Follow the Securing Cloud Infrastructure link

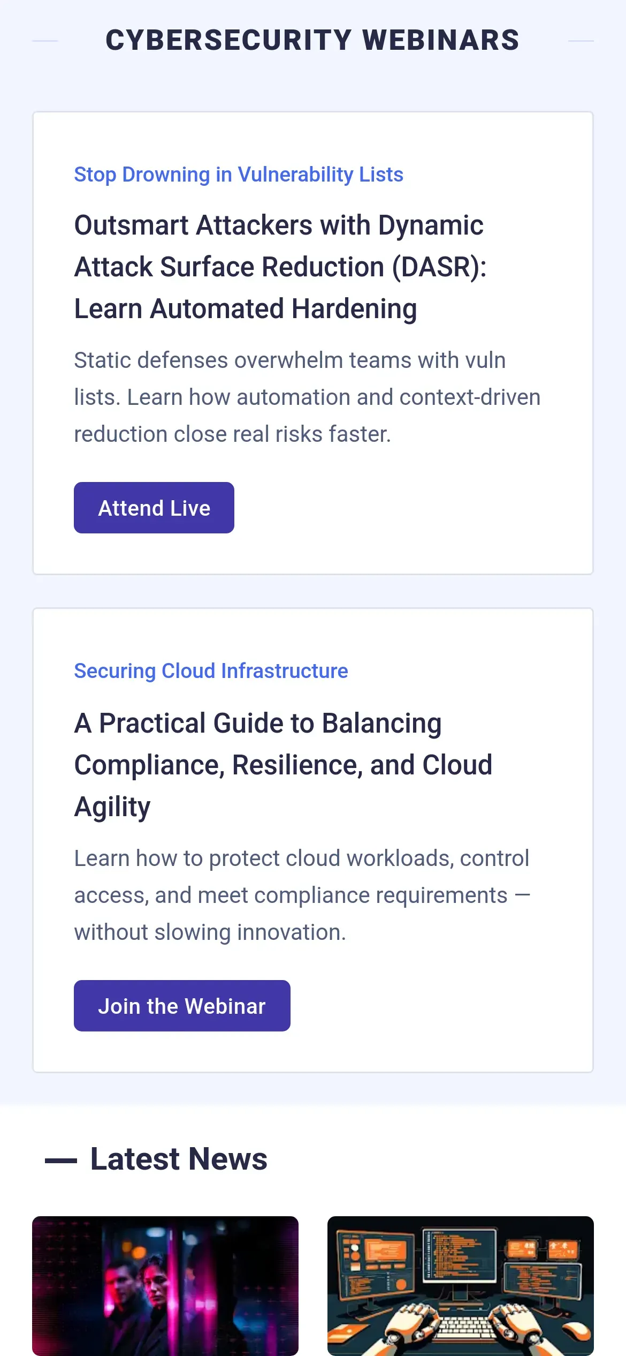[211, 671]
